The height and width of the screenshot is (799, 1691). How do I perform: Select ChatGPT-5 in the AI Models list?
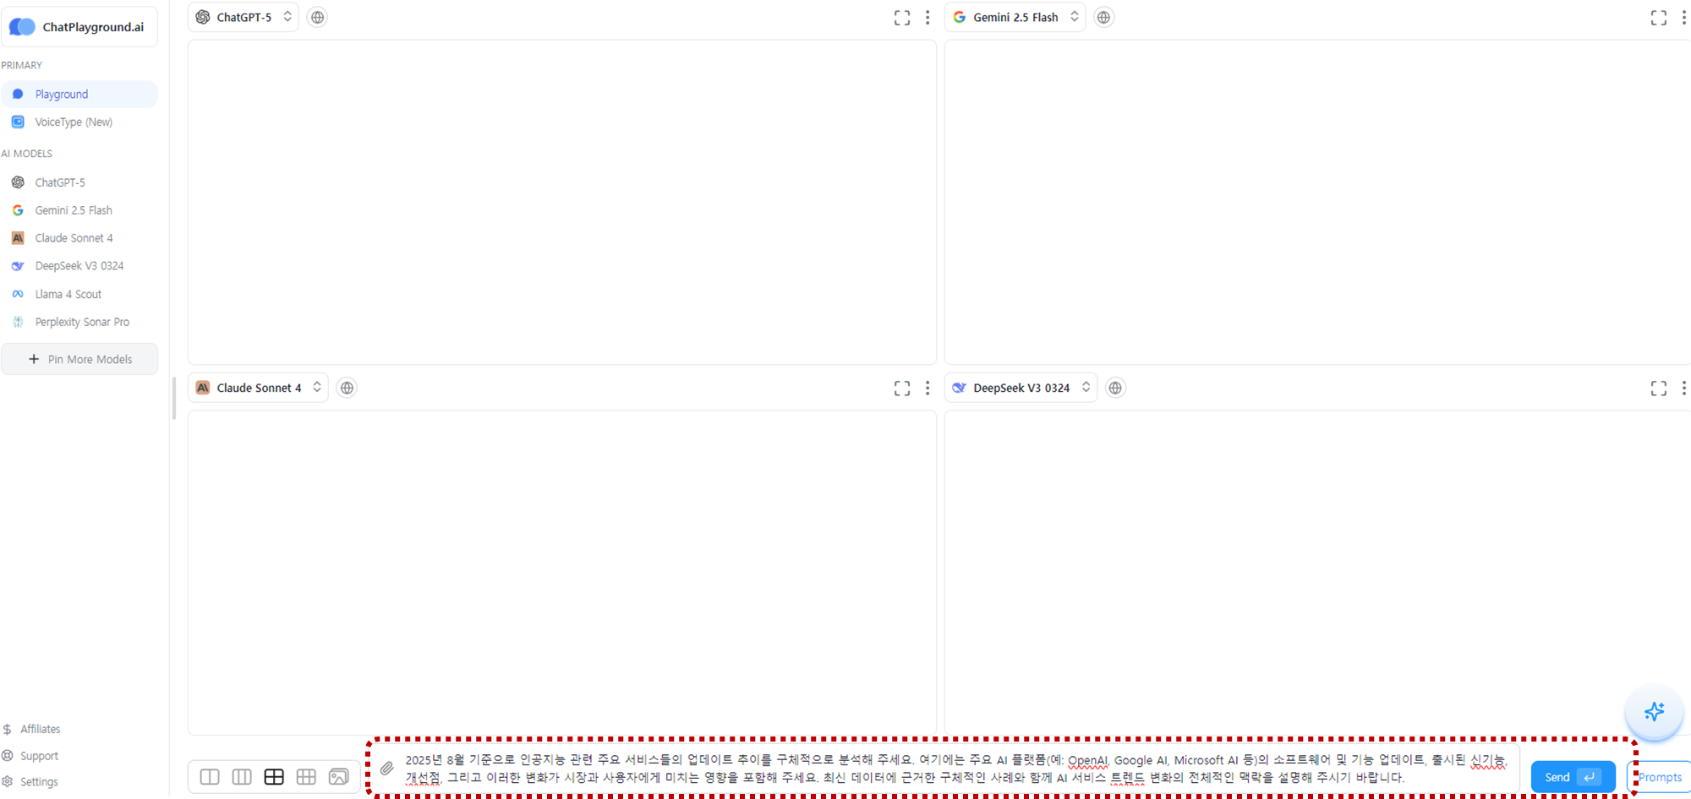79,182
